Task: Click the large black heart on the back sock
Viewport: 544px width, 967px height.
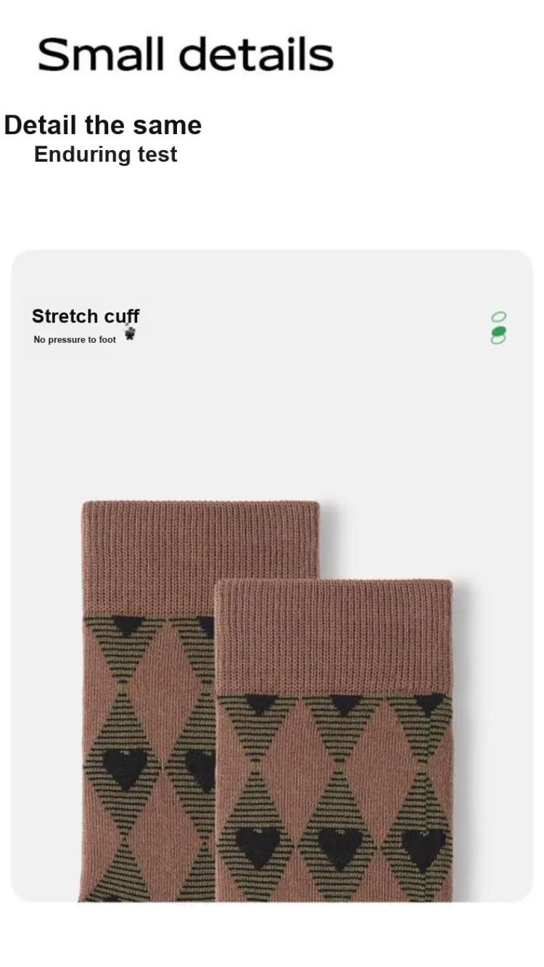Action: 125,768
